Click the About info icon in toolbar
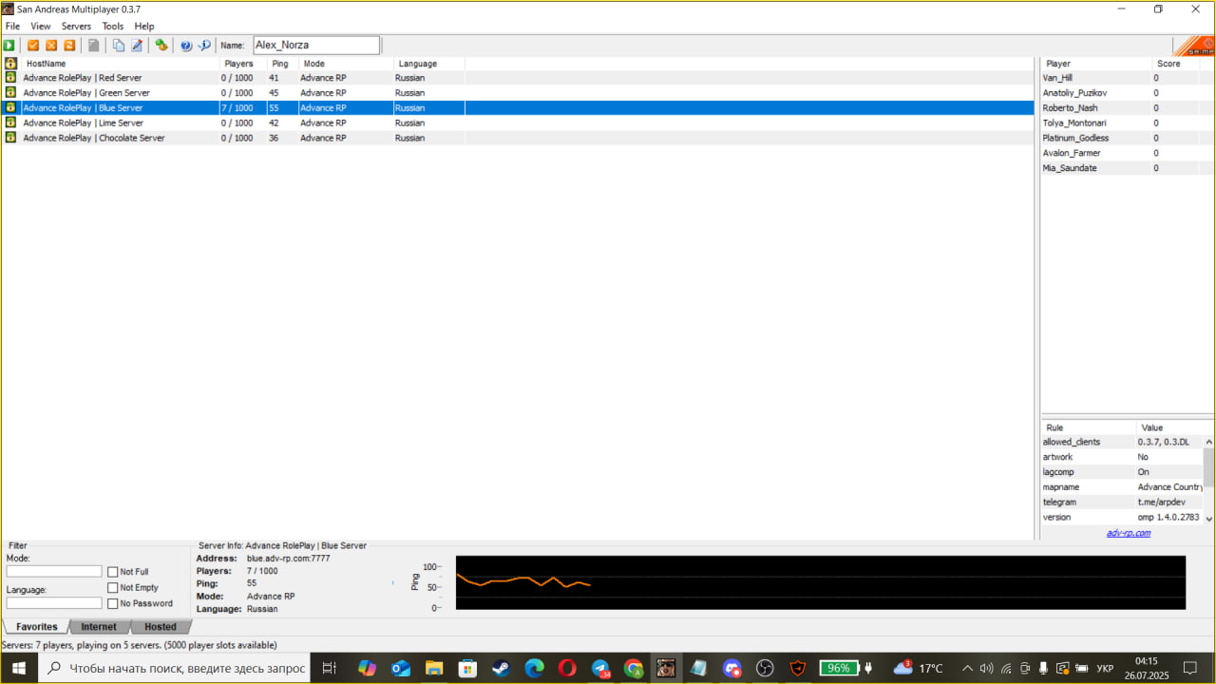The width and height of the screenshot is (1216, 684). tap(204, 45)
